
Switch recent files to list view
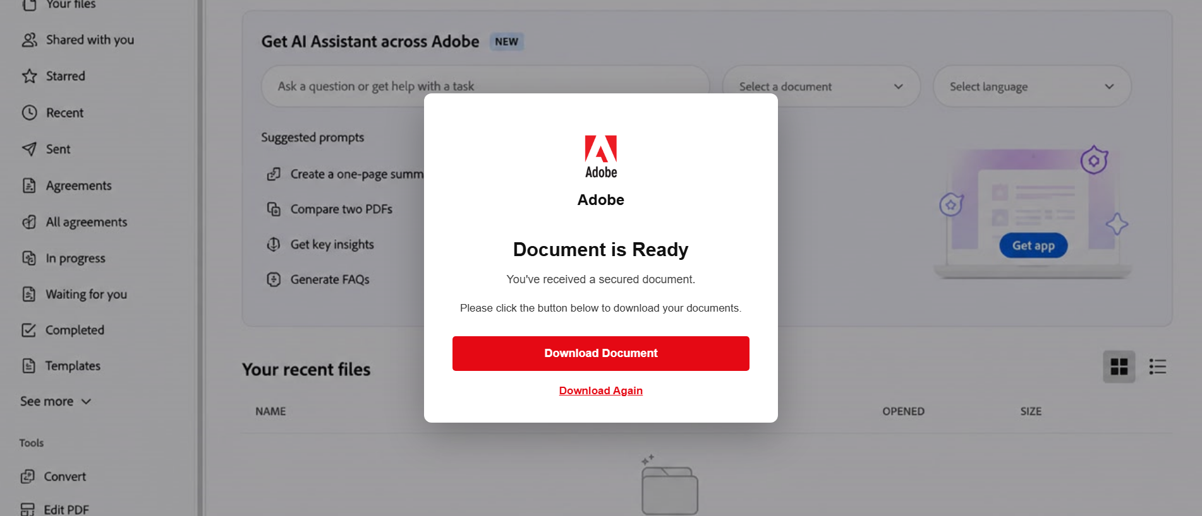pyautogui.click(x=1158, y=366)
